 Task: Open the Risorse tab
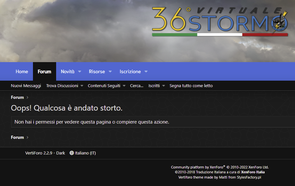coord(97,72)
